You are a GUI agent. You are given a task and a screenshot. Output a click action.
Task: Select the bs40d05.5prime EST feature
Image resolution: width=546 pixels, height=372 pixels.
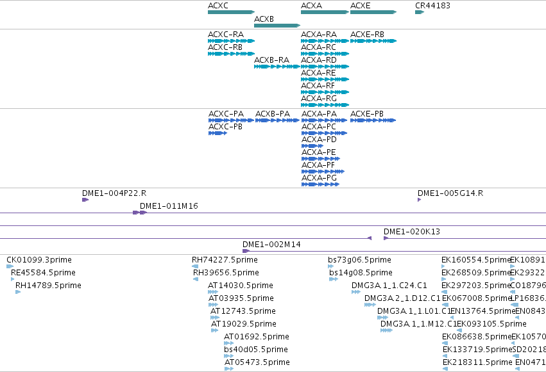click(x=229, y=356)
